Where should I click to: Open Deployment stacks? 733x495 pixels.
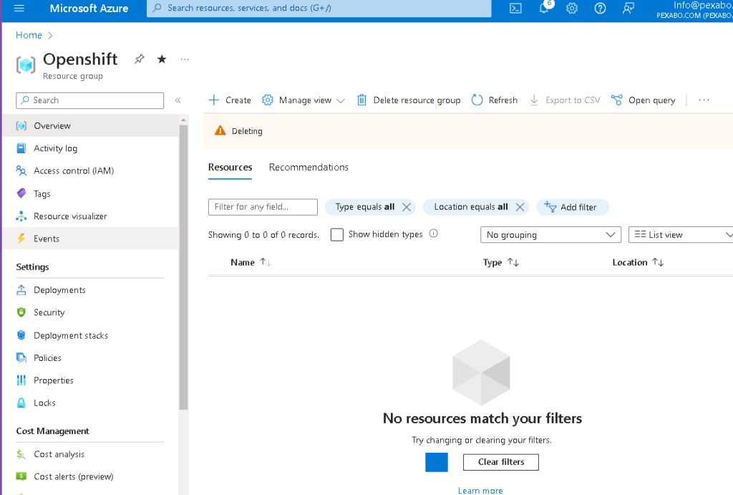[90, 335]
